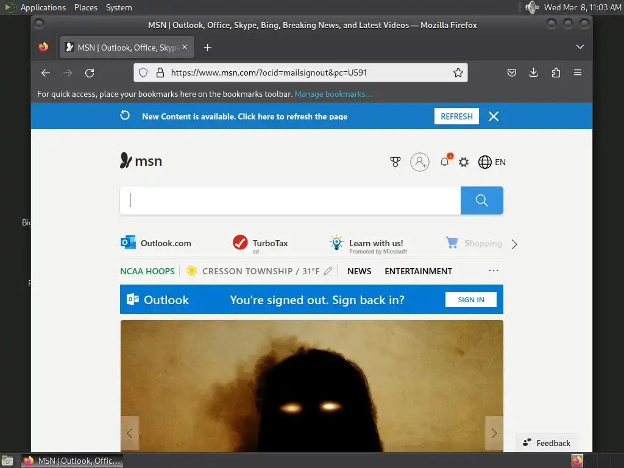Edit weather location pencil icon
This screenshot has width=624, height=468.
click(x=328, y=271)
